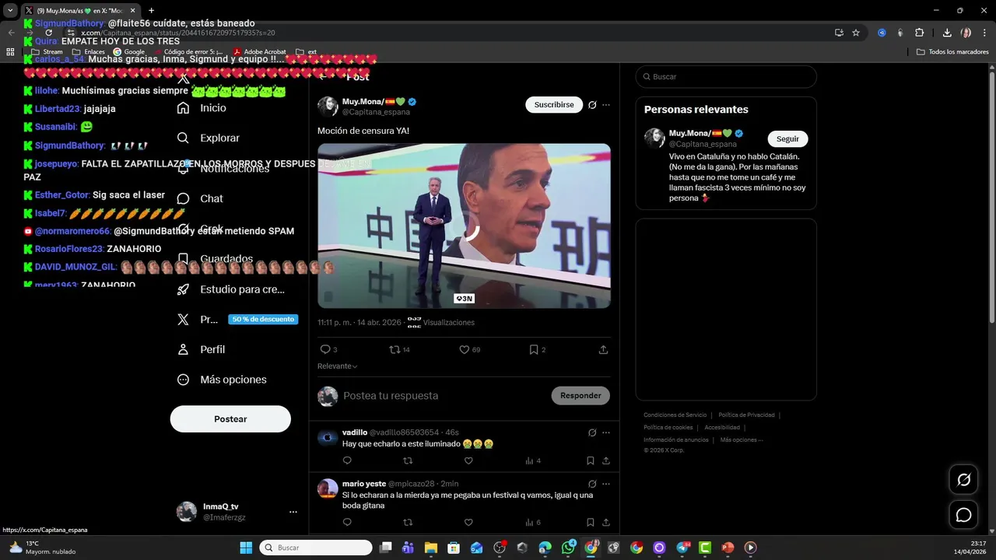Open PowerPoint from the taskbar
The height and width of the screenshot is (560, 996).
point(728,548)
